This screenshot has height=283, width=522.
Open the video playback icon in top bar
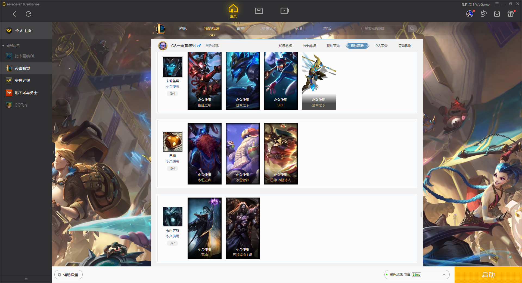pyautogui.click(x=285, y=11)
